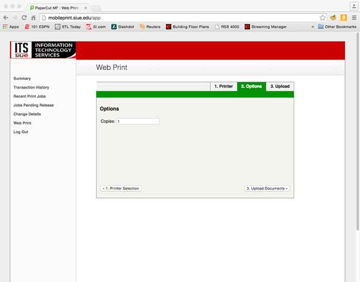Open the Slashdot bookmark
360x282 pixels.
point(122,27)
